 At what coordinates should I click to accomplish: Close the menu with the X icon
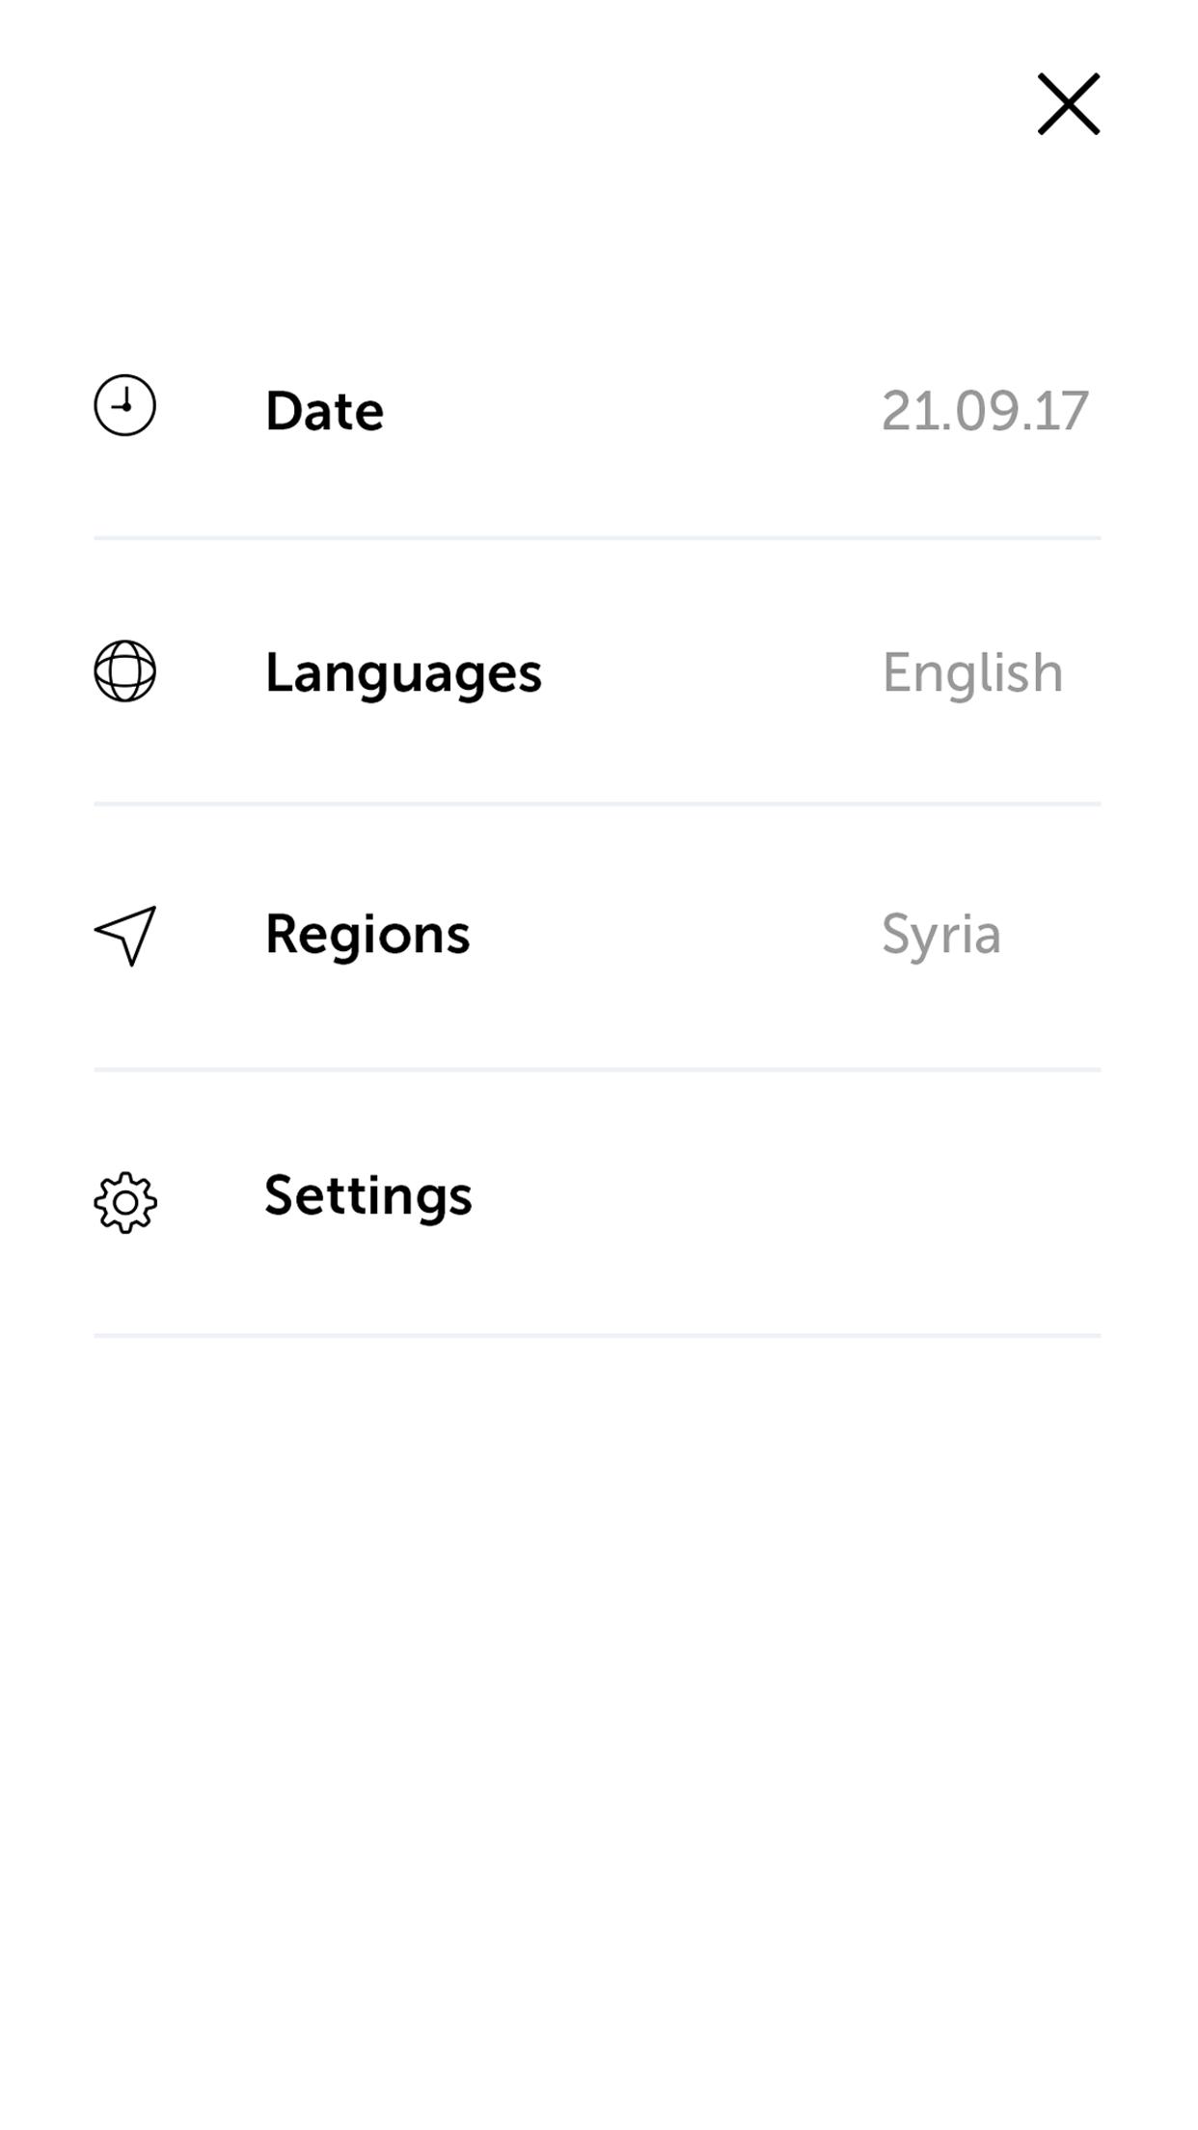1068,104
